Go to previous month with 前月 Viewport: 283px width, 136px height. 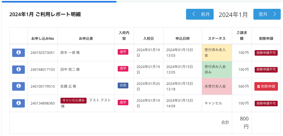[200, 14]
